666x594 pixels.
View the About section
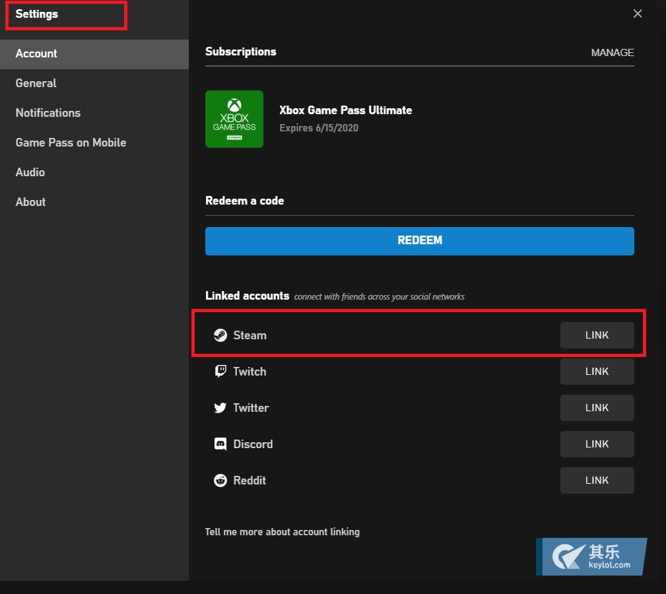coord(30,202)
